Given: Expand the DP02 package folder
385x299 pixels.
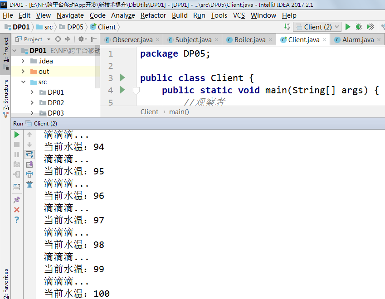Looking at the screenshot, I should (32, 102).
